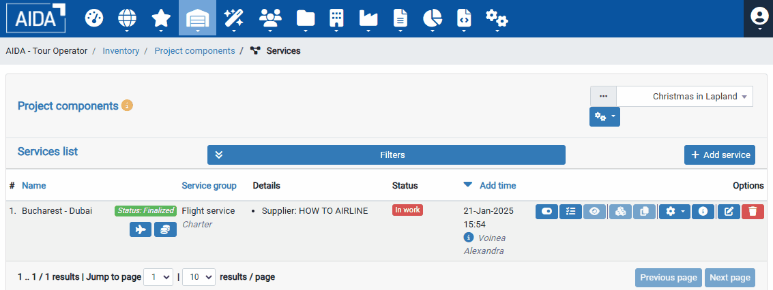Open the dashboard gauge menu
This screenshot has width=773, height=290.
(x=93, y=18)
